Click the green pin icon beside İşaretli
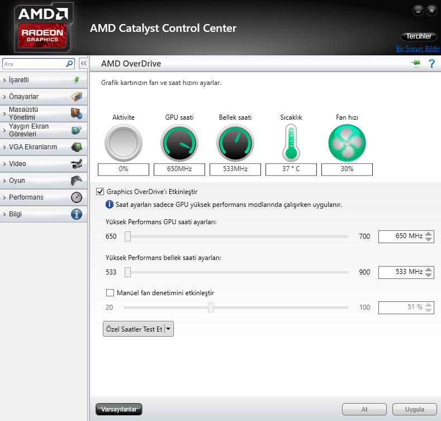 [77, 80]
